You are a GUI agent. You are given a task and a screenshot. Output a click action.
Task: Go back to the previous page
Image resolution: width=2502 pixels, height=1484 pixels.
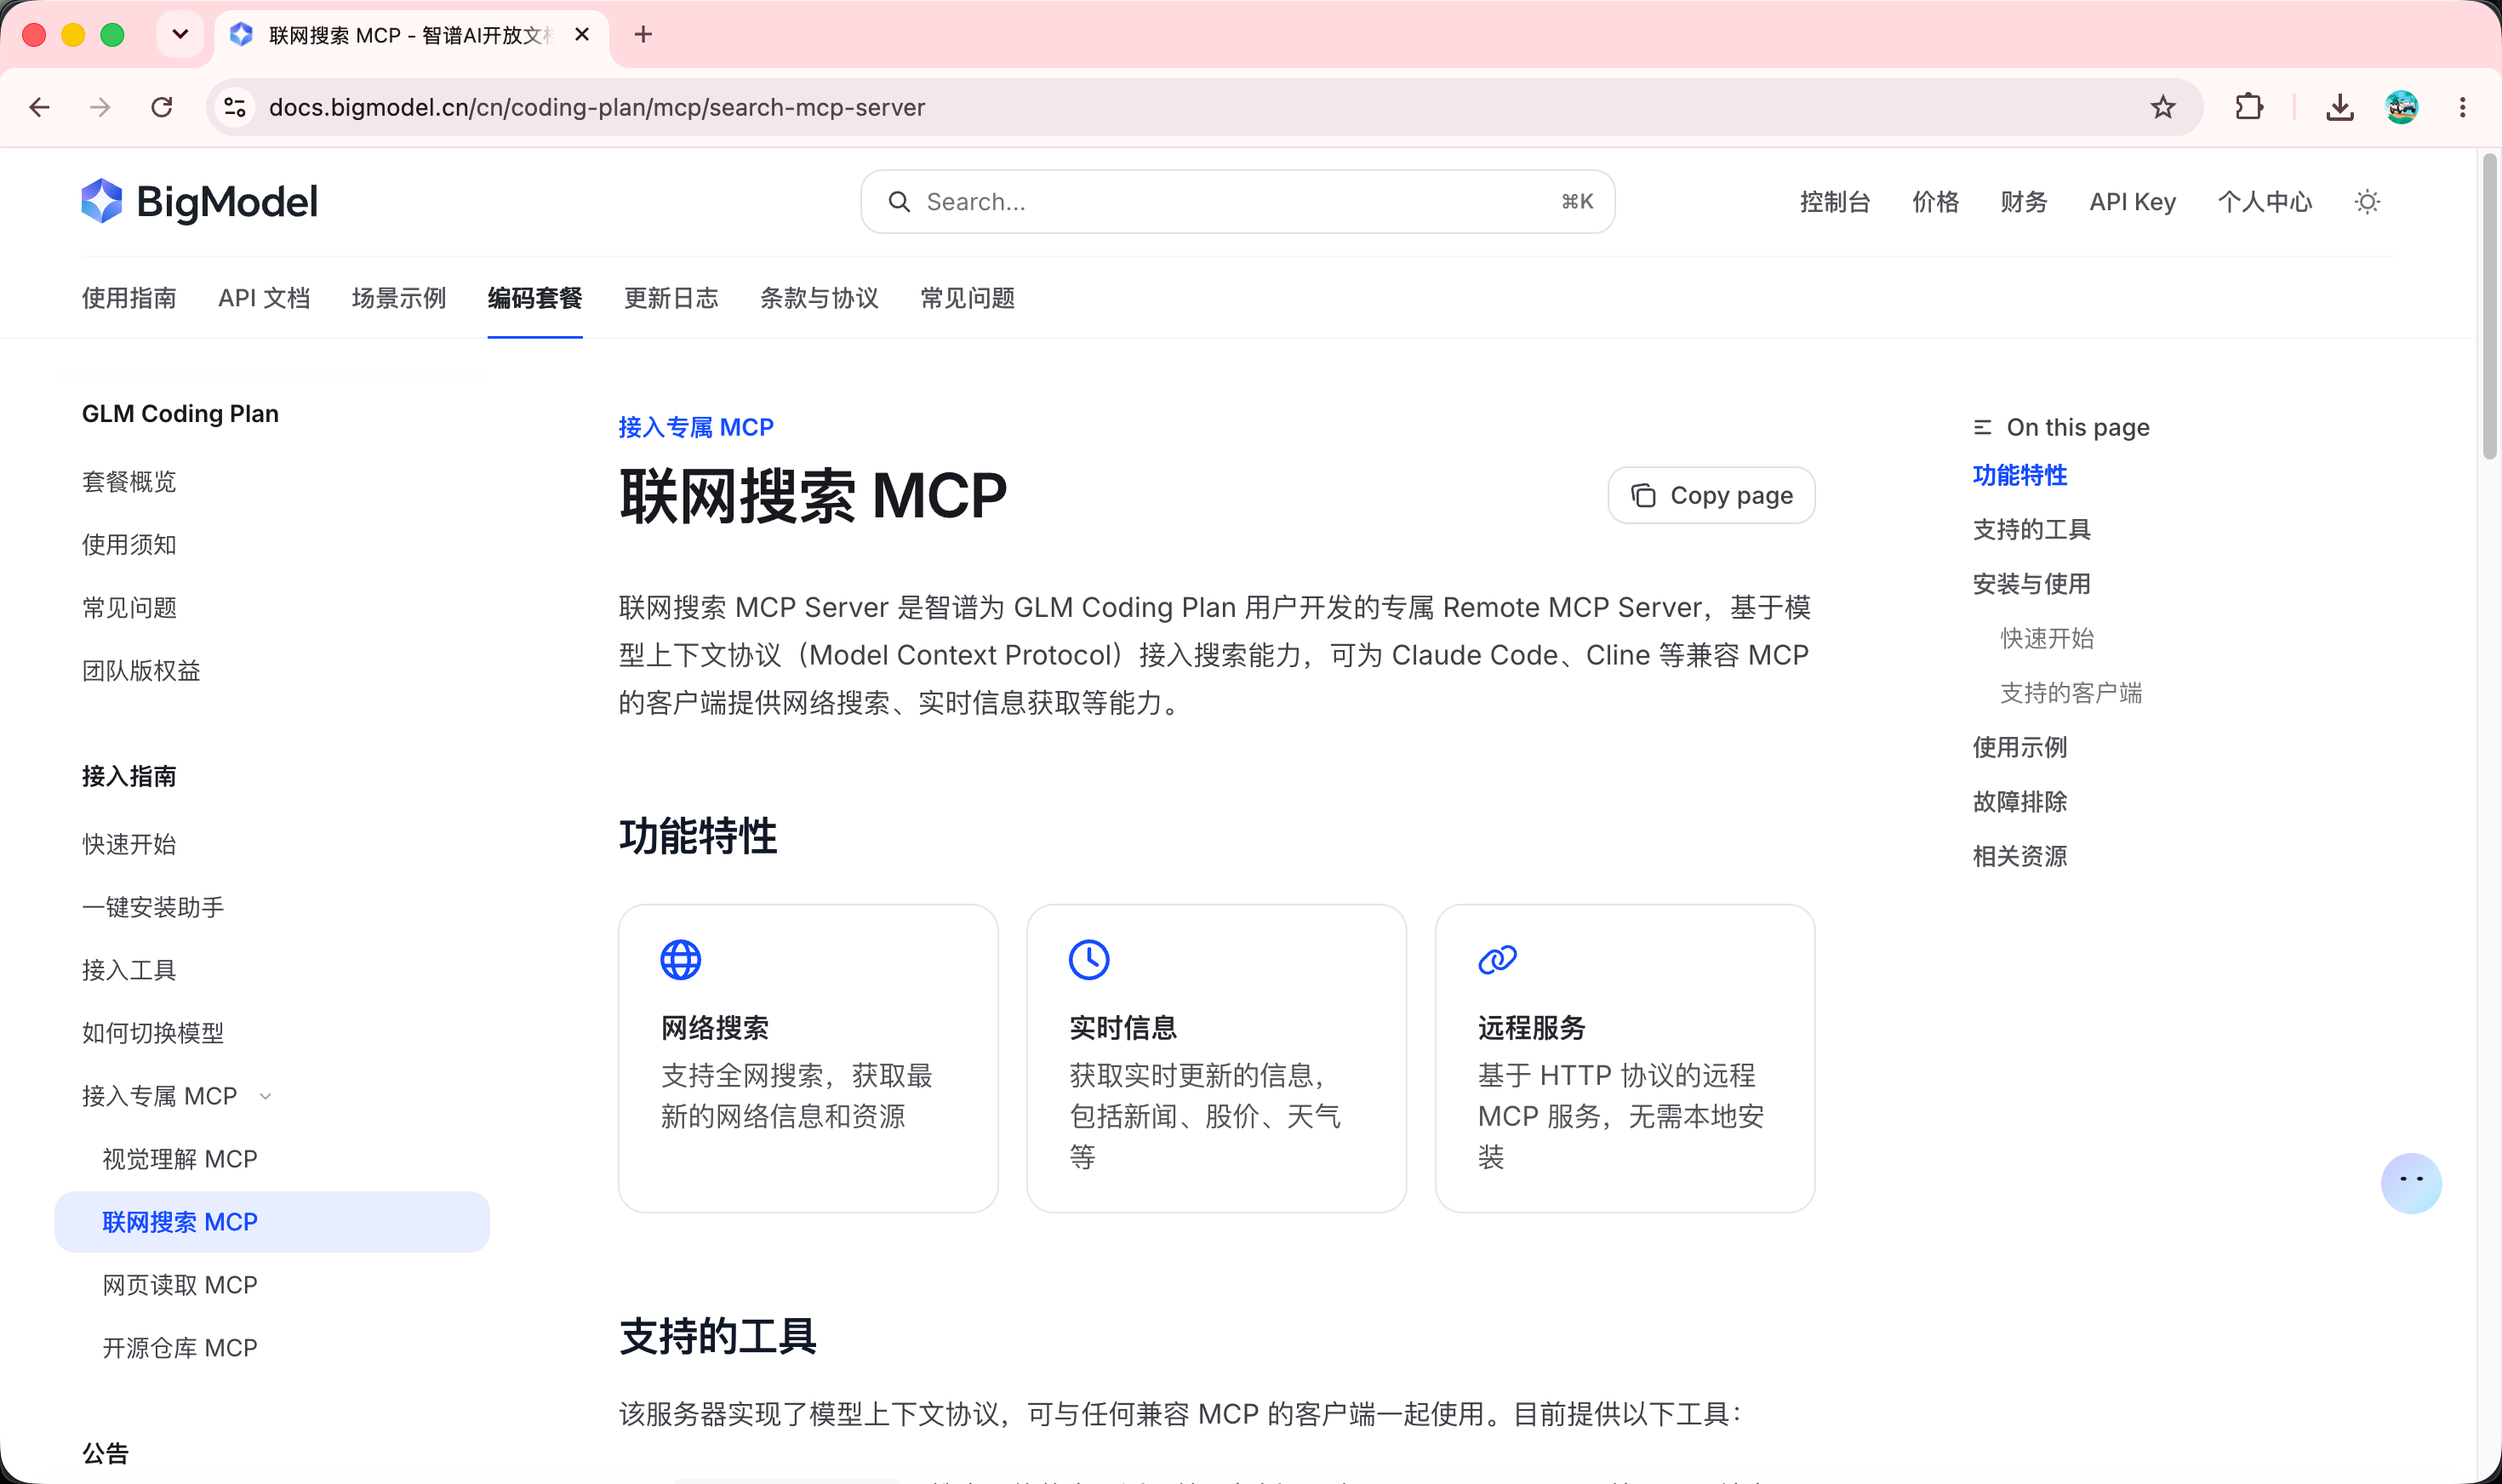[40, 107]
